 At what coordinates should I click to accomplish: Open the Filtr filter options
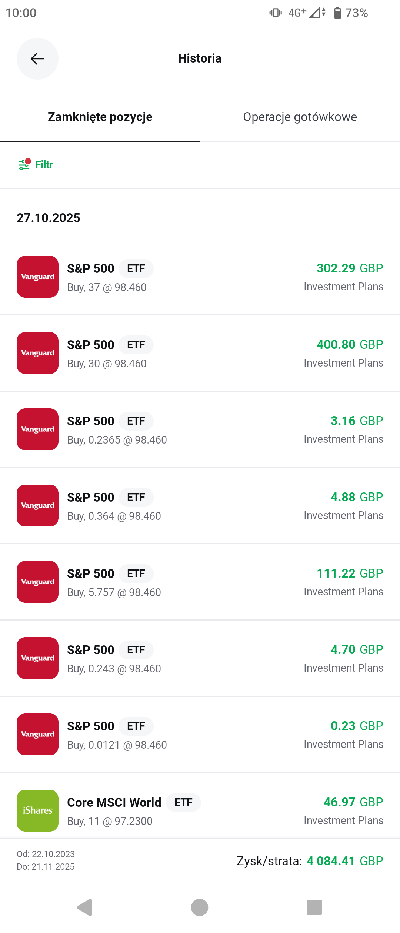[36, 165]
